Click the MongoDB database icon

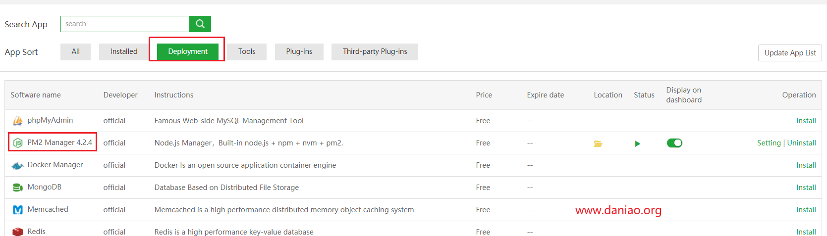18,188
